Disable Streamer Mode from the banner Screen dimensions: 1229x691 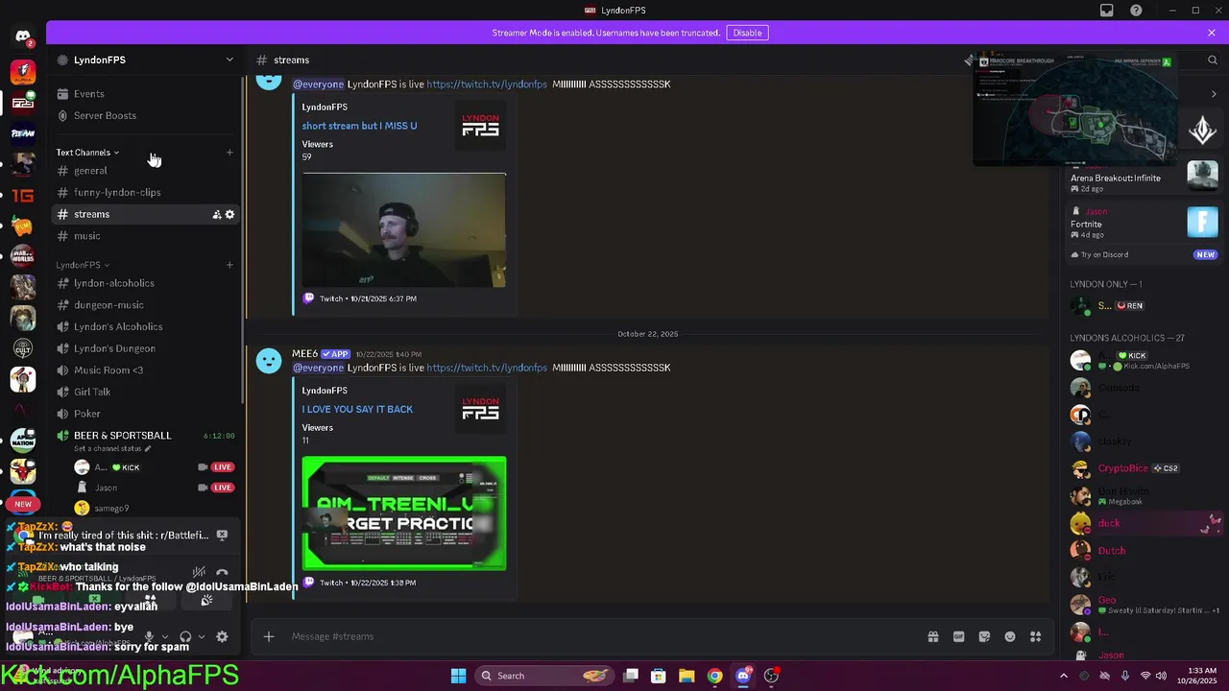pos(747,33)
